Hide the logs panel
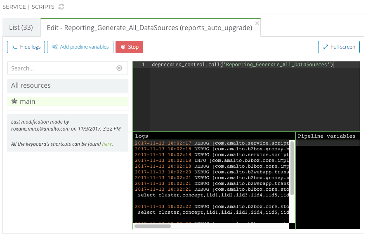This screenshot has width=368, height=236. tap(26, 47)
